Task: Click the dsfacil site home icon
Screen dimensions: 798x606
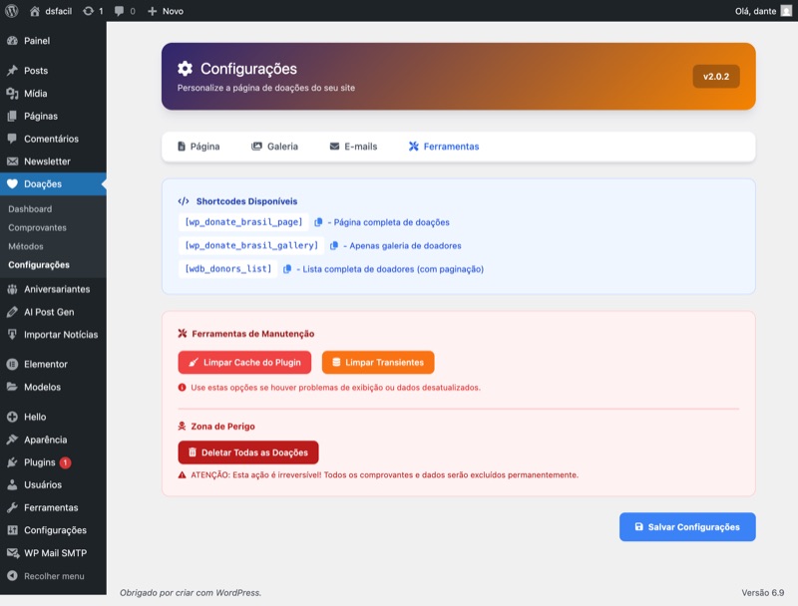Action: (x=36, y=11)
